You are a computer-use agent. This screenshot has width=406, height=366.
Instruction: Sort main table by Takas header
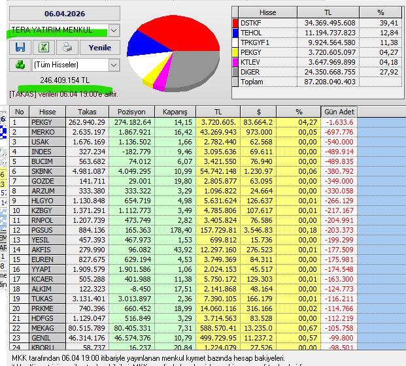(x=87, y=112)
